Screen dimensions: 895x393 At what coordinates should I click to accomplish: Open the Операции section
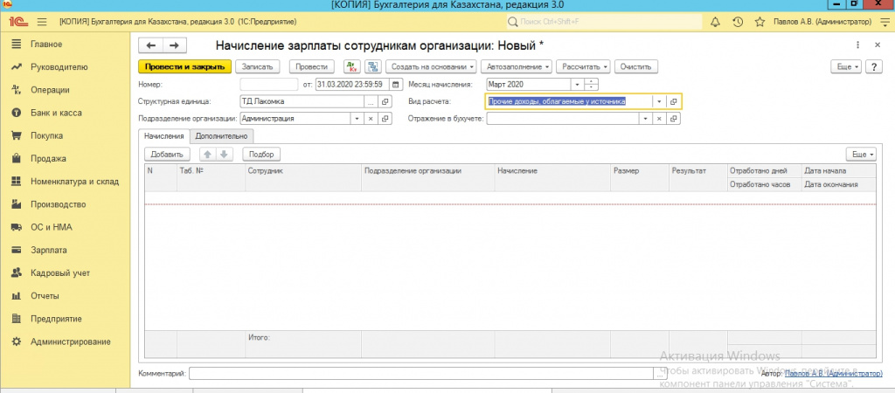pos(50,90)
